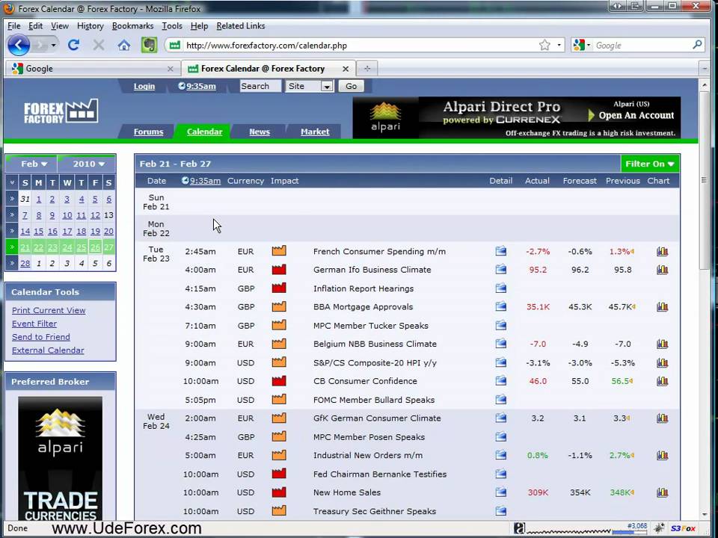Open detail folder for Inflation Report Hearings
The height and width of the screenshot is (538, 718).
click(501, 288)
